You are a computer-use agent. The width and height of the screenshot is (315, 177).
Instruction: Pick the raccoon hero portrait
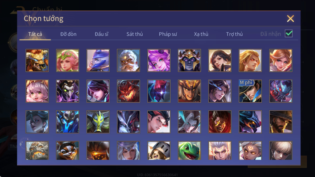click(68, 151)
